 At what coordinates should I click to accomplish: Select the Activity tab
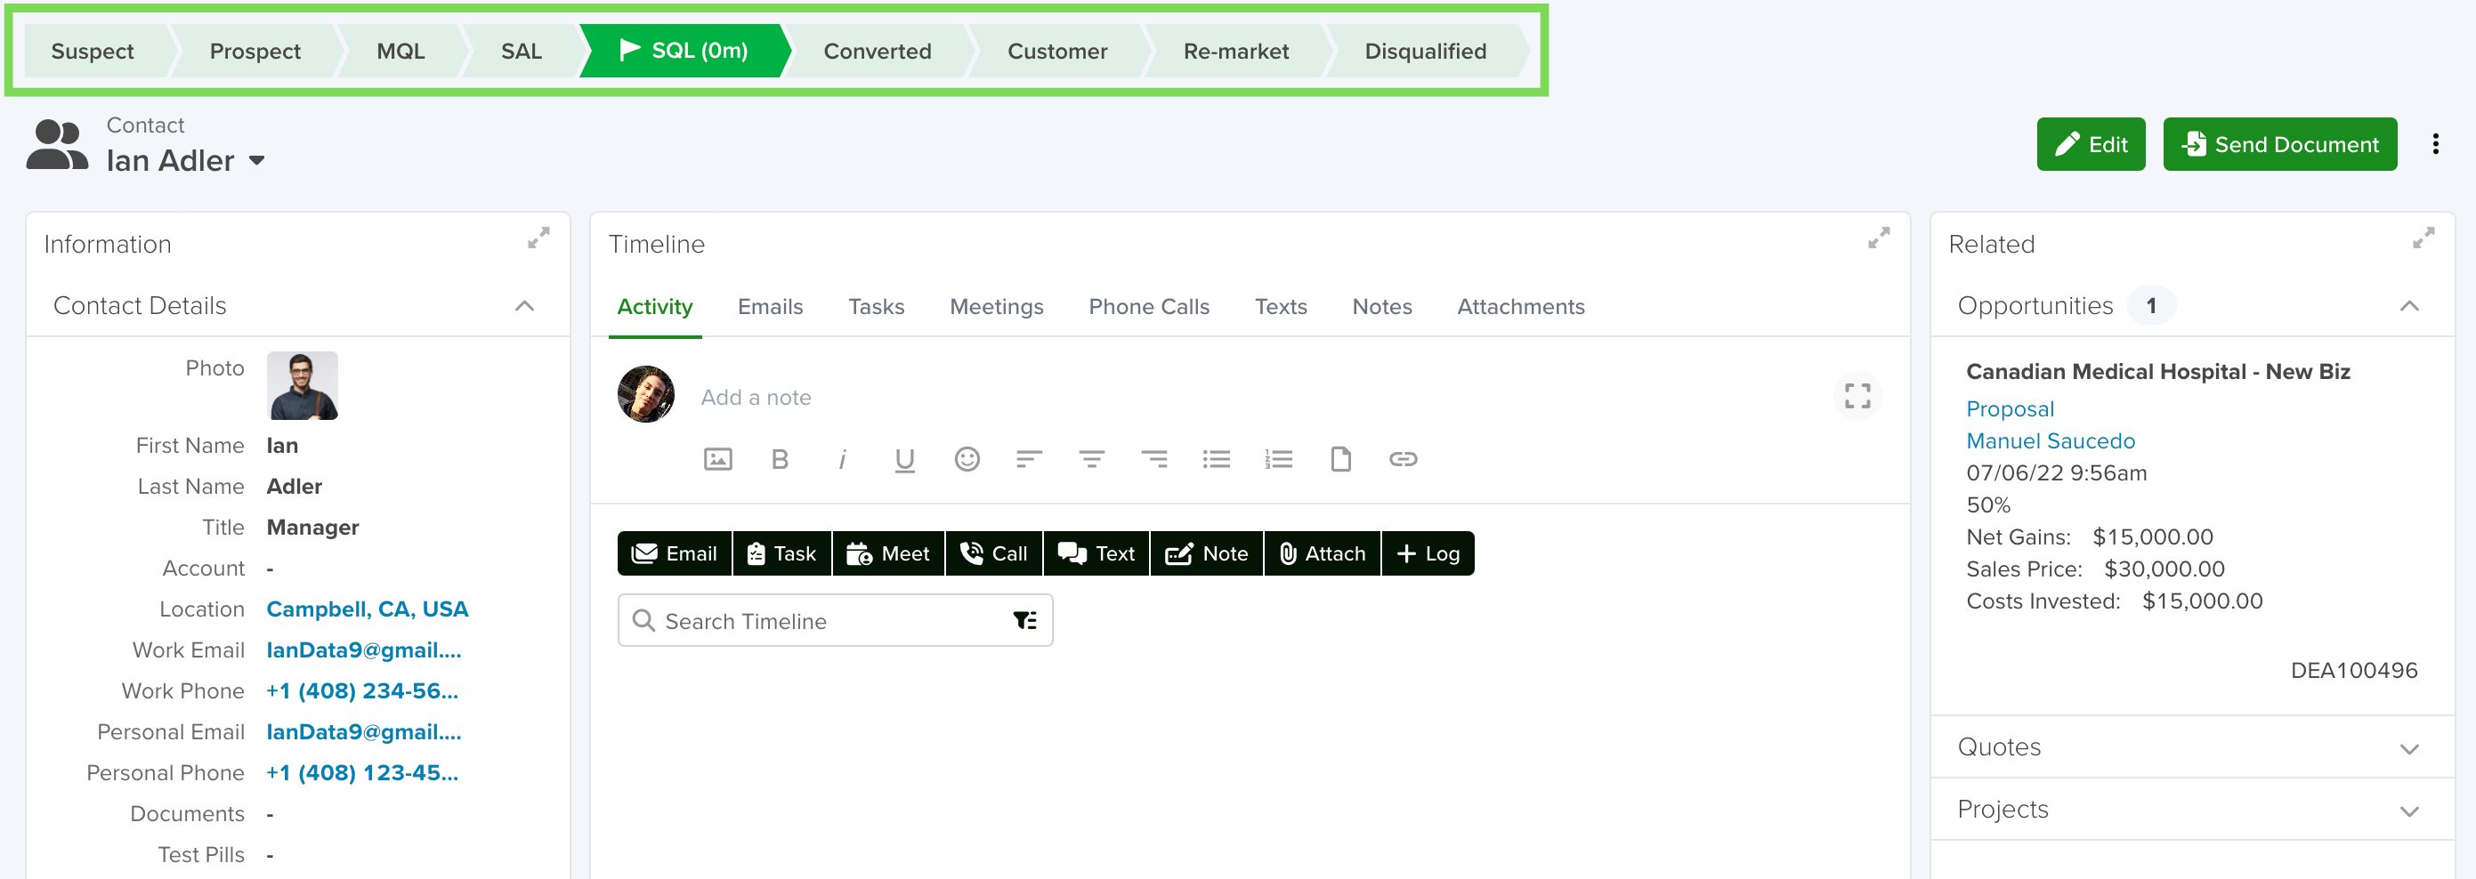point(654,306)
